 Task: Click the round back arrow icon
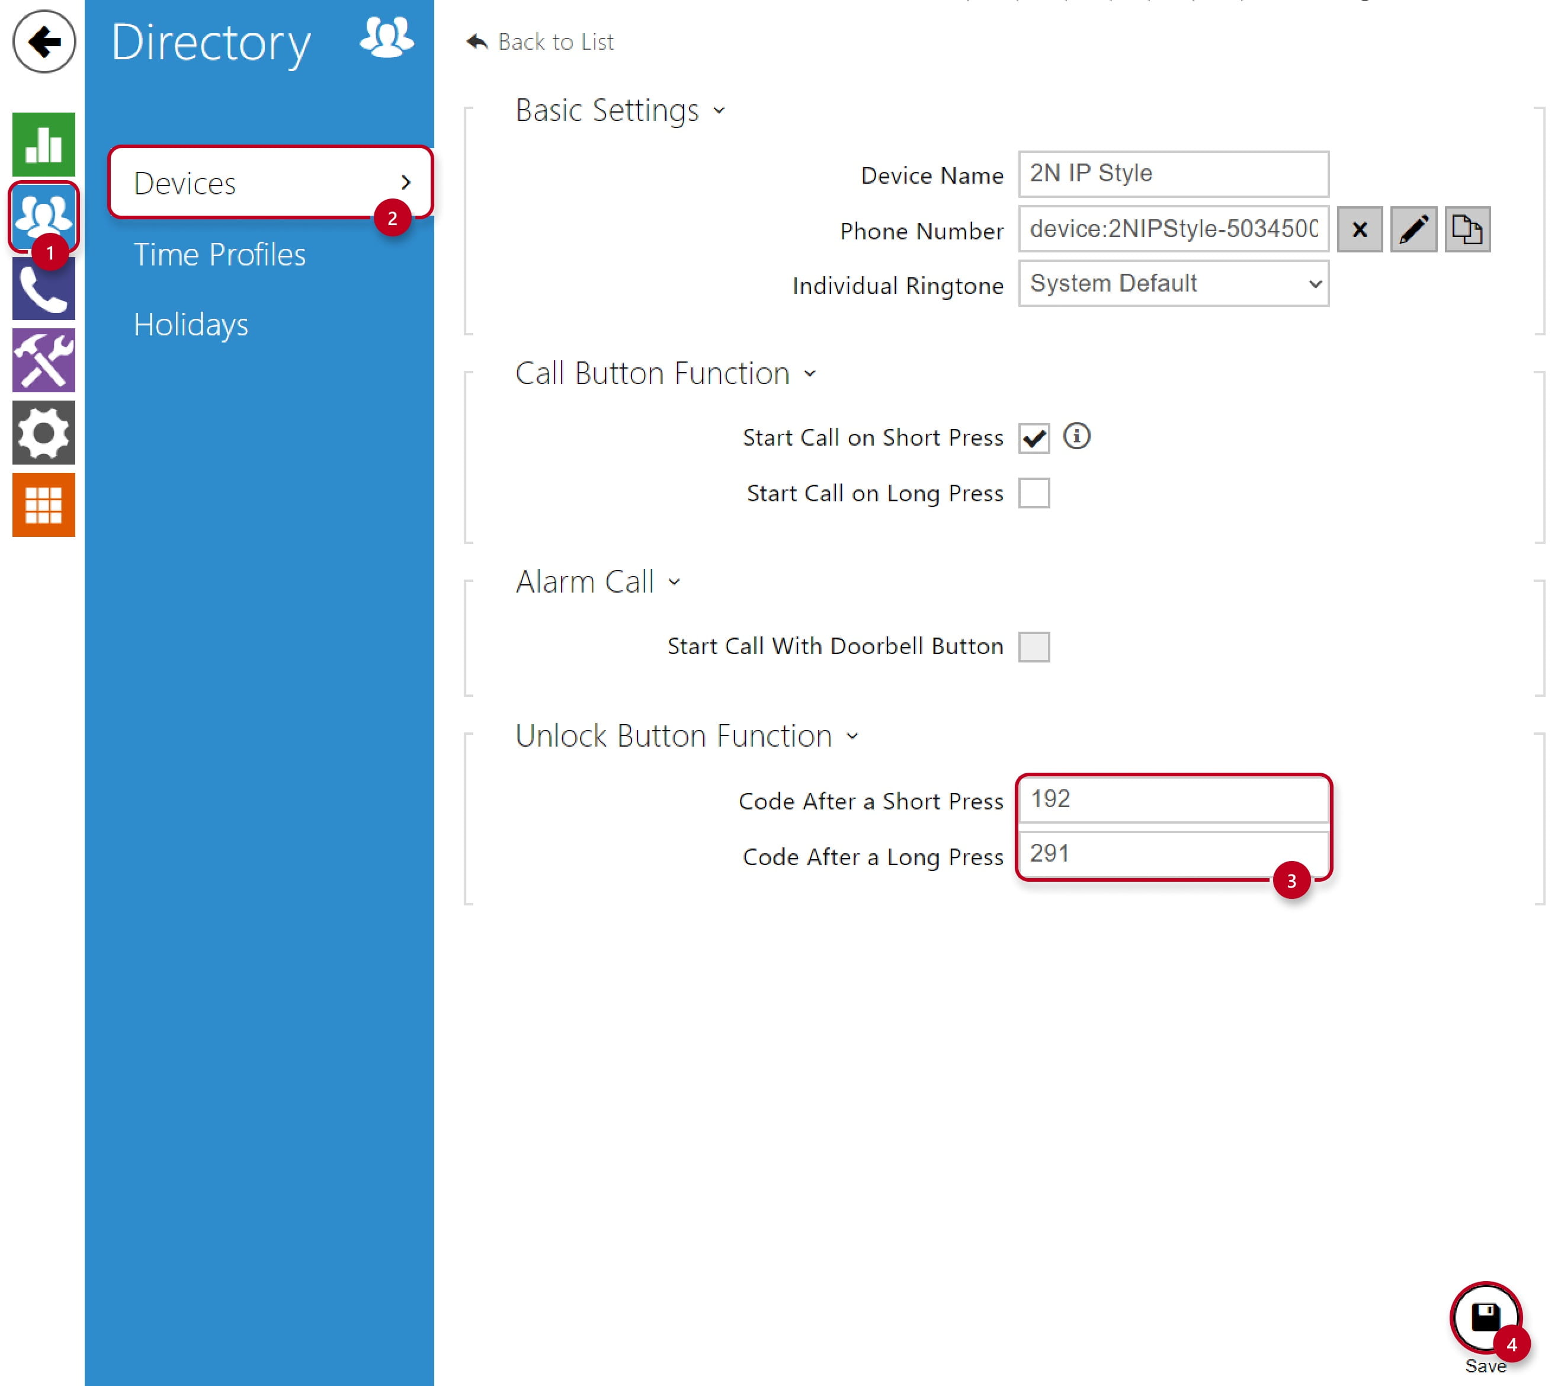pos(43,41)
